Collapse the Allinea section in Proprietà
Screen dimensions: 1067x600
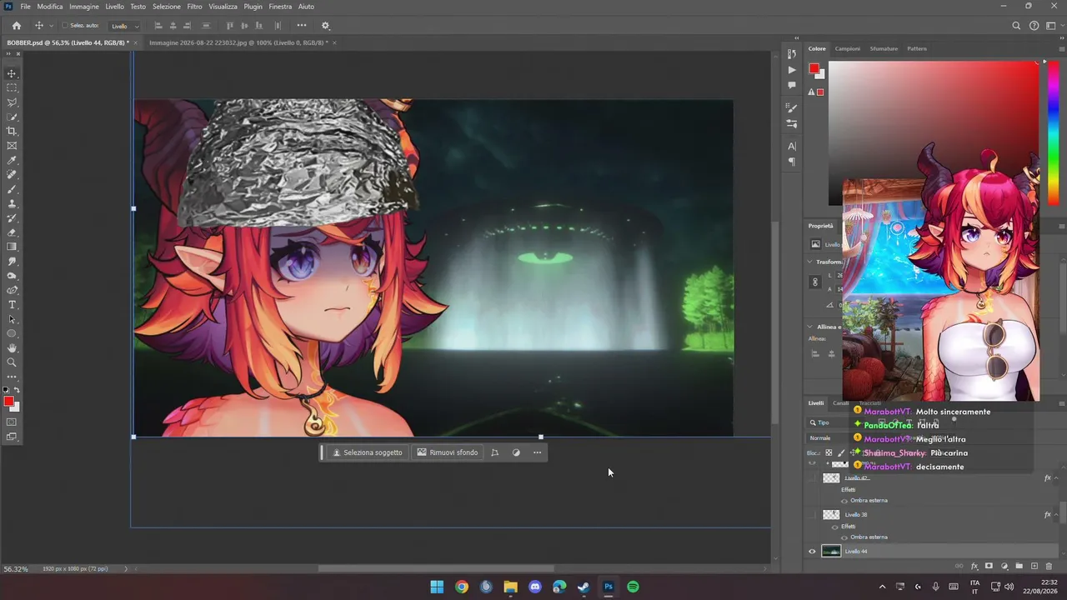click(809, 327)
